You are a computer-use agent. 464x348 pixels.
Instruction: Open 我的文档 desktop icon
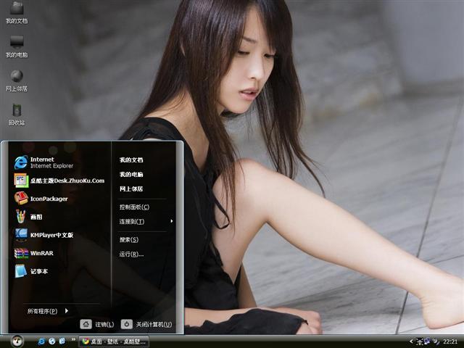[x=17, y=12]
